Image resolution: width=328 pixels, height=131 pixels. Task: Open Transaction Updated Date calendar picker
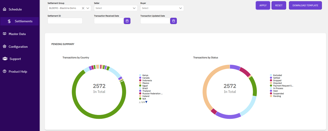pyautogui.click(x=174, y=21)
